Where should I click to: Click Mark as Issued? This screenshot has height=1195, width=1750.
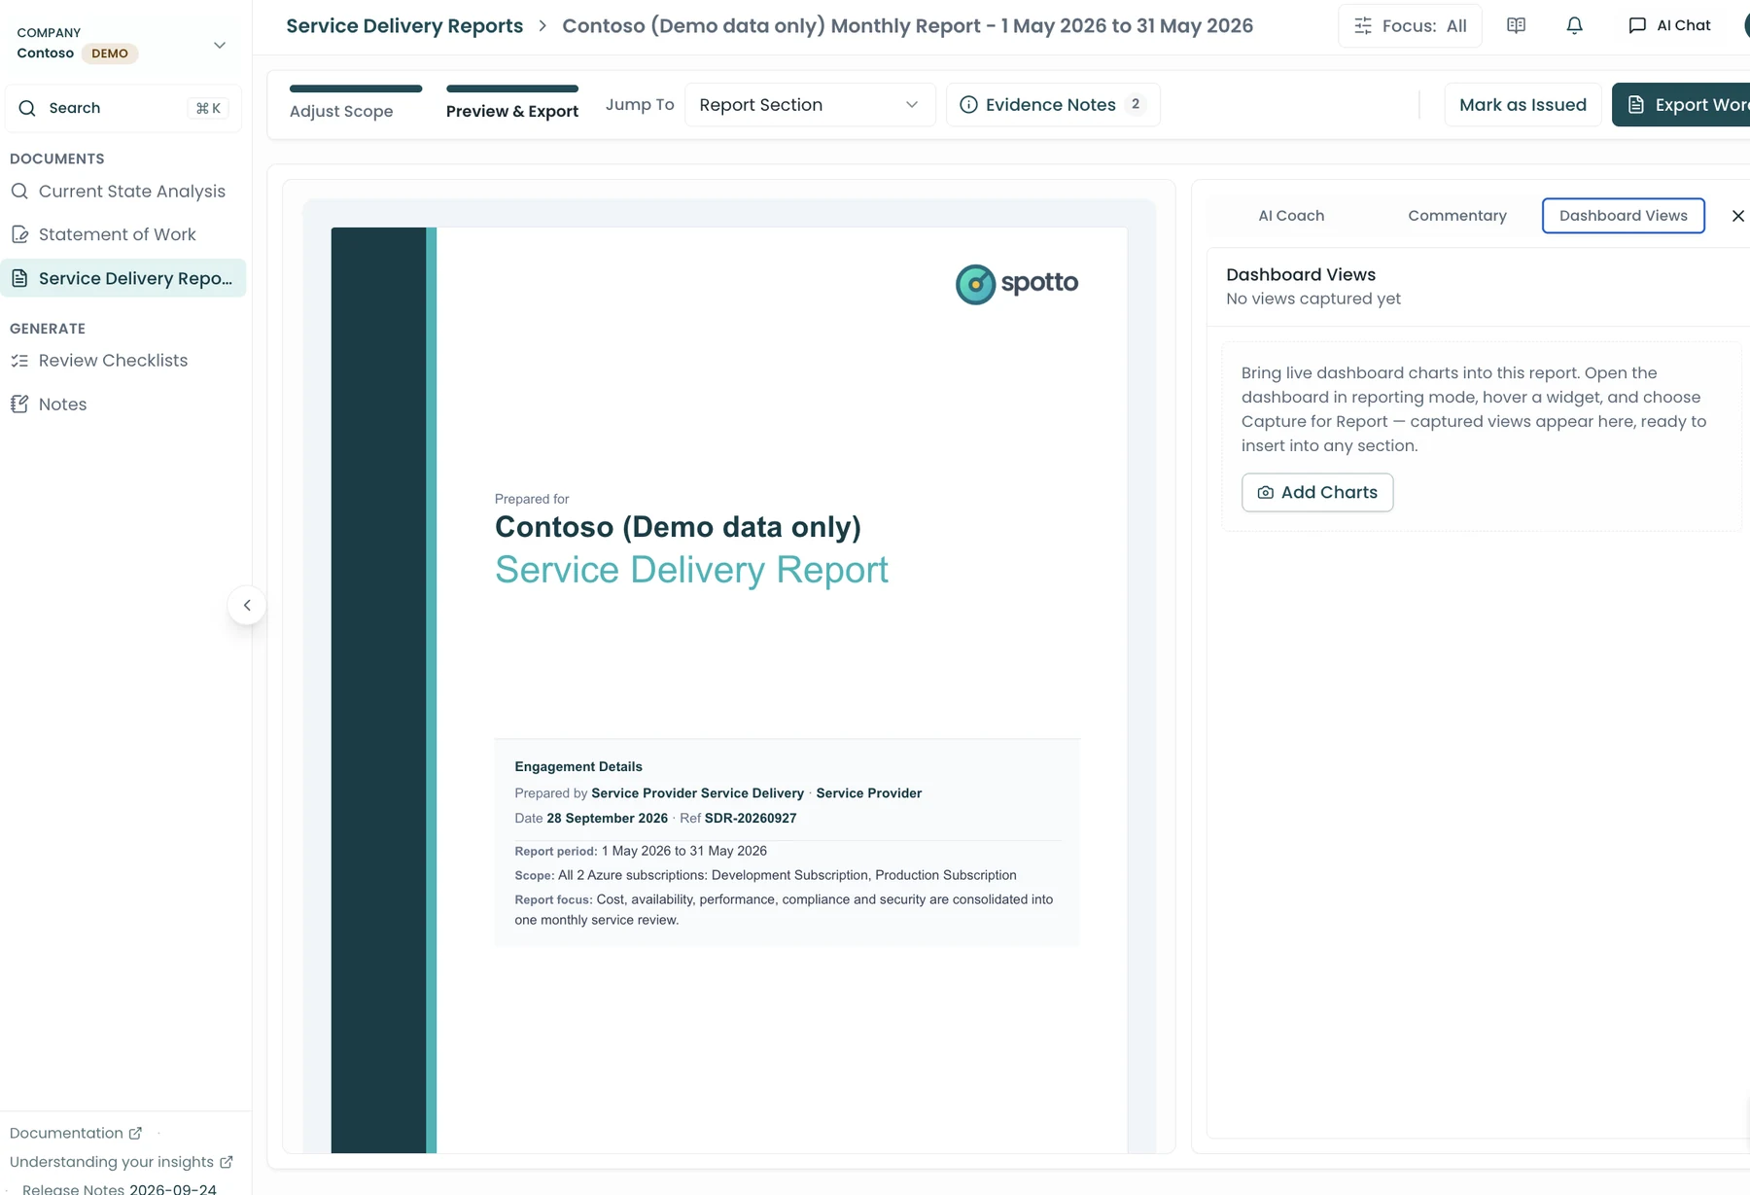pos(1522,105)
